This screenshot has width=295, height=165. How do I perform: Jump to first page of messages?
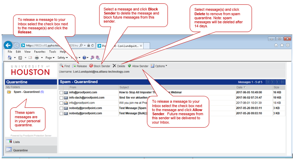tap(267, 82)
